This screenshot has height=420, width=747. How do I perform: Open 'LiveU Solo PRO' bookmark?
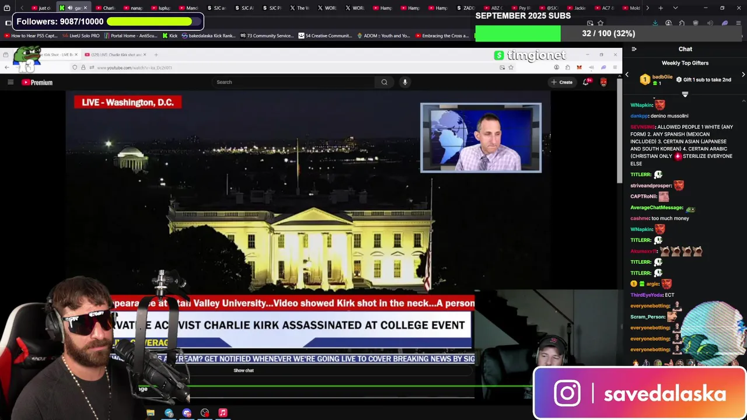(x=81, y=36)
